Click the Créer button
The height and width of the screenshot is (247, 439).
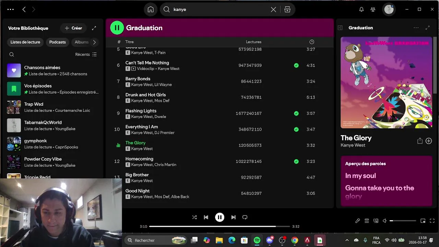(73, 28)
